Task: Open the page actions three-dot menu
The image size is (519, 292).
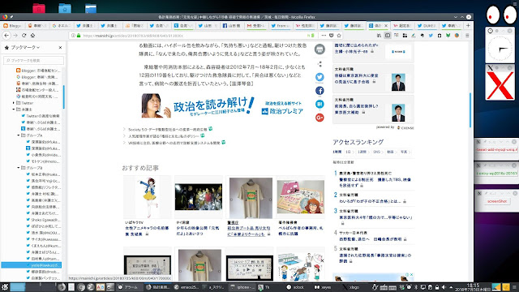Action: [324, 36]
